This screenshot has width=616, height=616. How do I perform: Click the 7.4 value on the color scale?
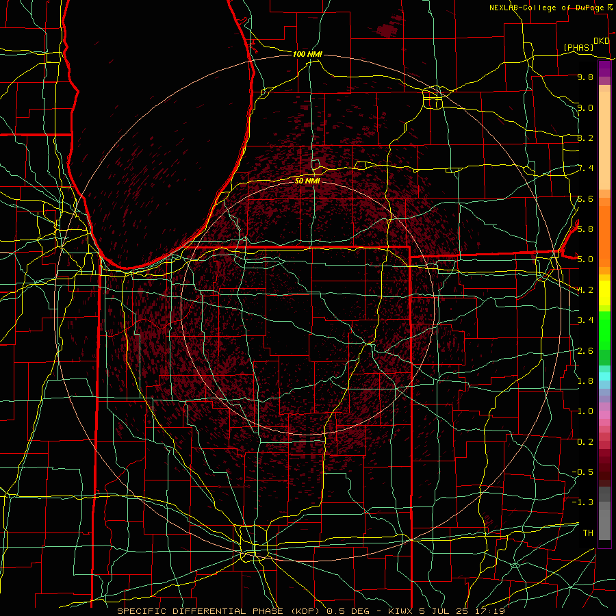pyautogui.click(x=586, y=168)
